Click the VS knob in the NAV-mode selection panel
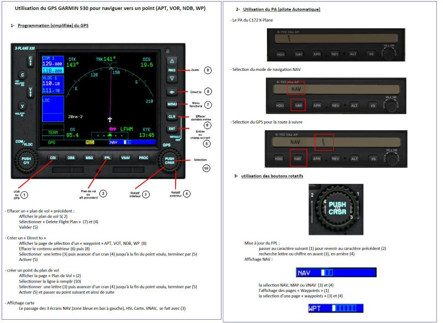Screen dimensions: 443x323 click(392, 106)
